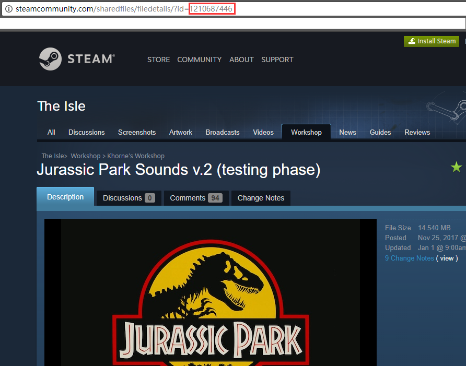Switch to the News tab
This screenshot has width=466, height=366.
click(x=347, y=132)
